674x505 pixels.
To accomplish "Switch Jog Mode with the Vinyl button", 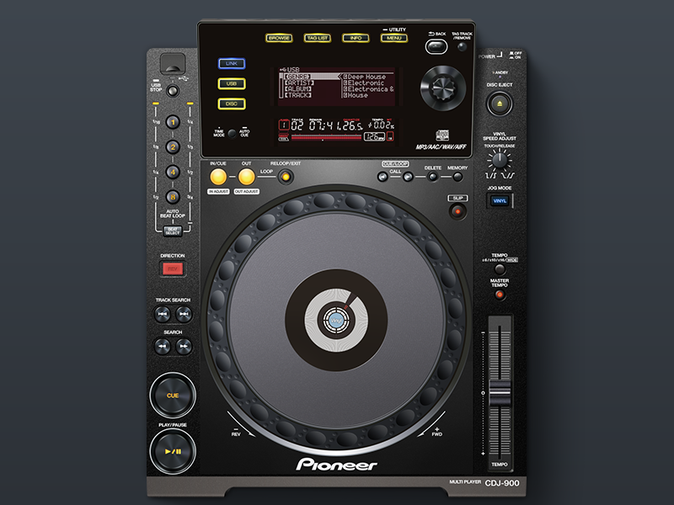I will pos(500,201).
